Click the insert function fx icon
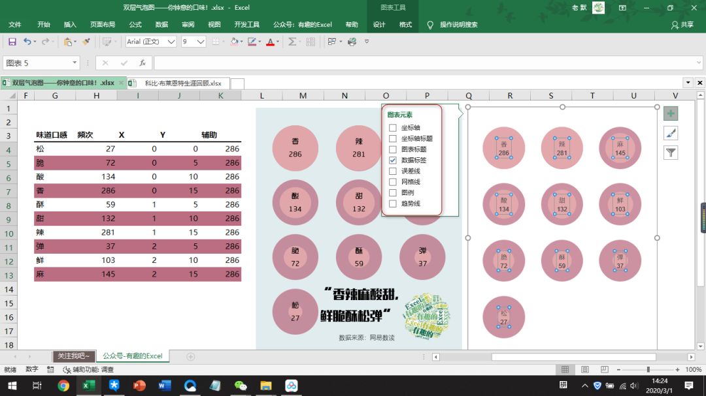This screenshot has width=706, height=396. [x=142, y=63]
